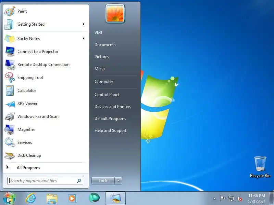Click the Magnifier icon
This screenshot has width=274, height=205.
(x=10, y=129)
